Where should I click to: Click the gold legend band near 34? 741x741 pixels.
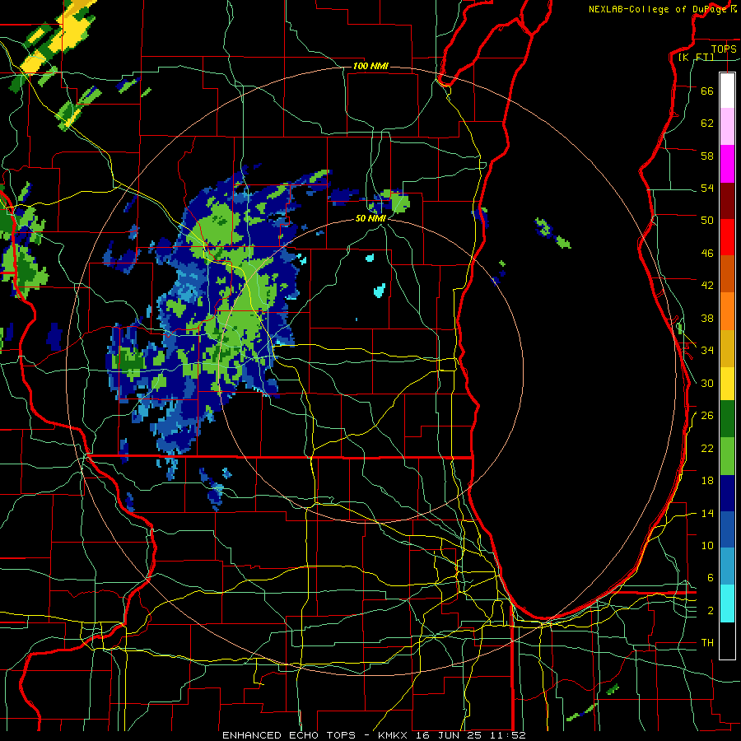(727, 349)
